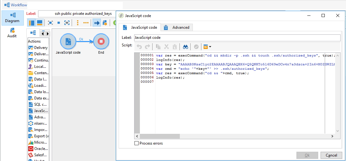The height and width of the screenshot is (161, 346).
Task: Click the zoom-to-fit icon in workflow toolbar
Action: pos(67,23)
